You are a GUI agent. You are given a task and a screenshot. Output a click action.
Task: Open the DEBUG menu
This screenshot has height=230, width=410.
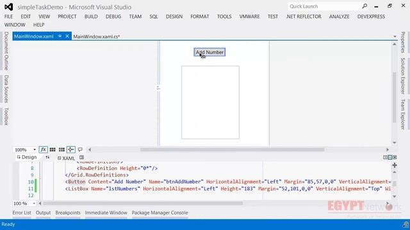tap(113, 17)
